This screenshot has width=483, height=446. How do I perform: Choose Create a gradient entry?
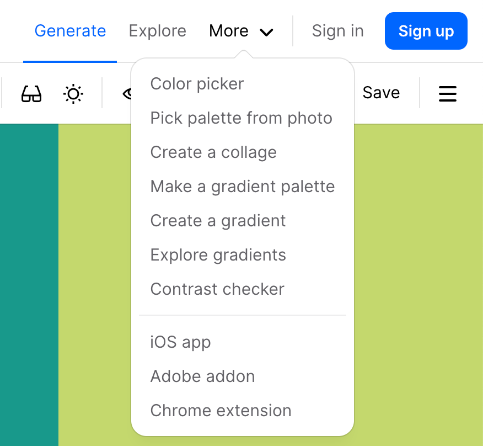tap(218, 221)
